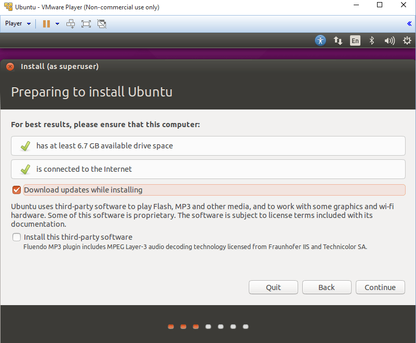Open the En keyboard layout menu
This screenshot has width=416, height=343.
point(355,40)
